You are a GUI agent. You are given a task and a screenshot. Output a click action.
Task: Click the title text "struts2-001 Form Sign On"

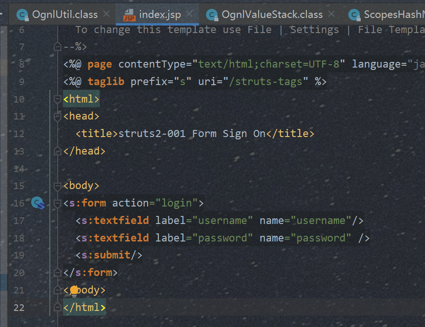(192, 134)
